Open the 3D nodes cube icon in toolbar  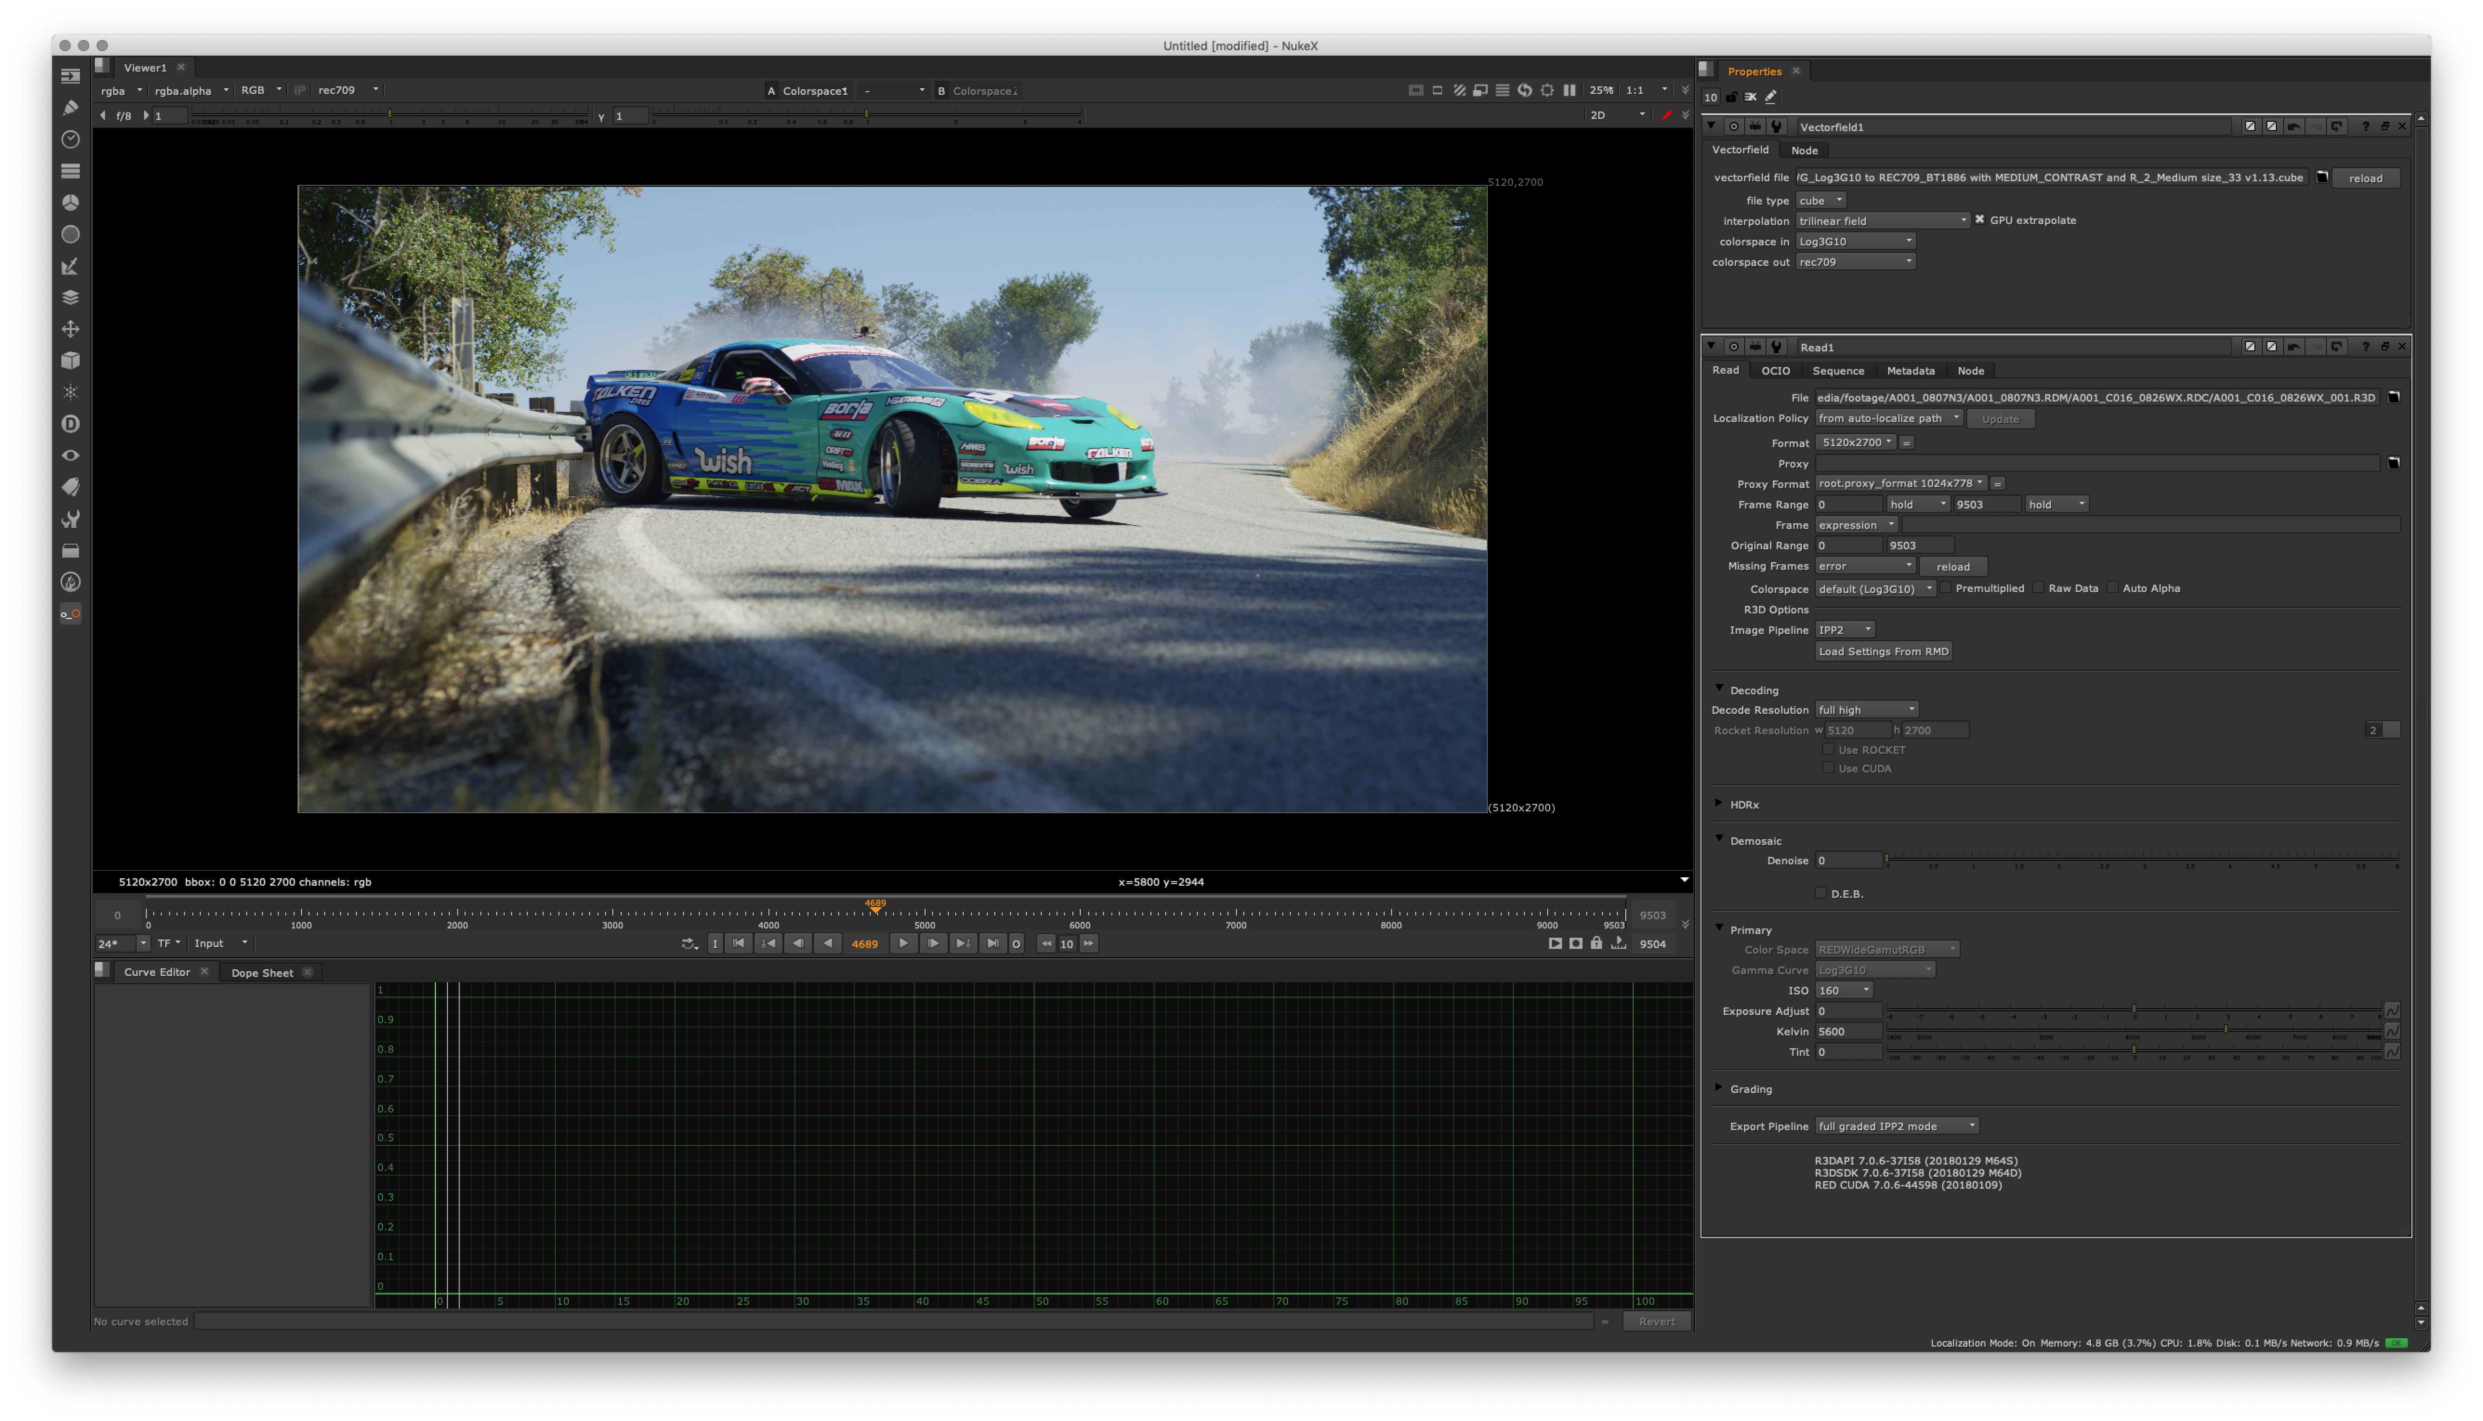point(70,361)
